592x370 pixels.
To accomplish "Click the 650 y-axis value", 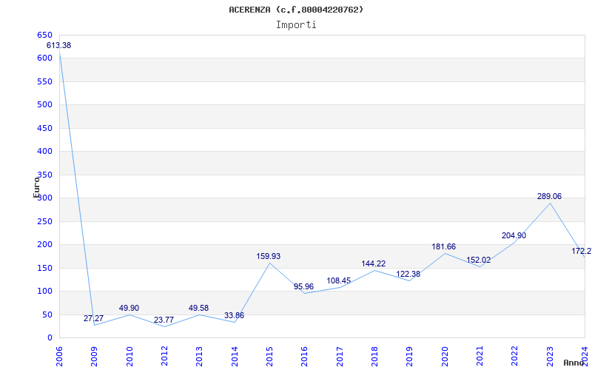I will 44,35.
